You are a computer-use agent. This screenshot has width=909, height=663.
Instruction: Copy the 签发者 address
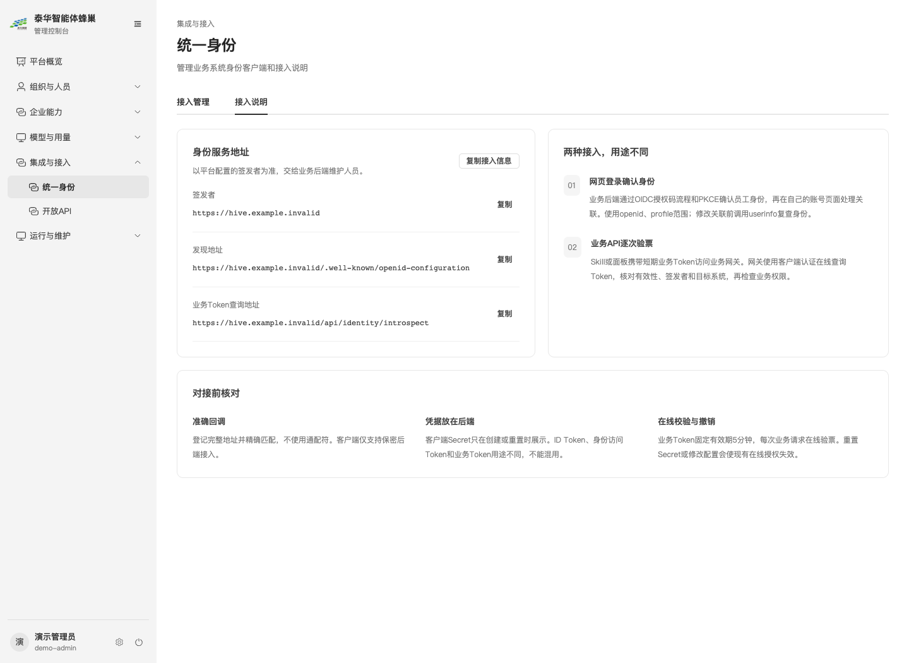point(504,205)
